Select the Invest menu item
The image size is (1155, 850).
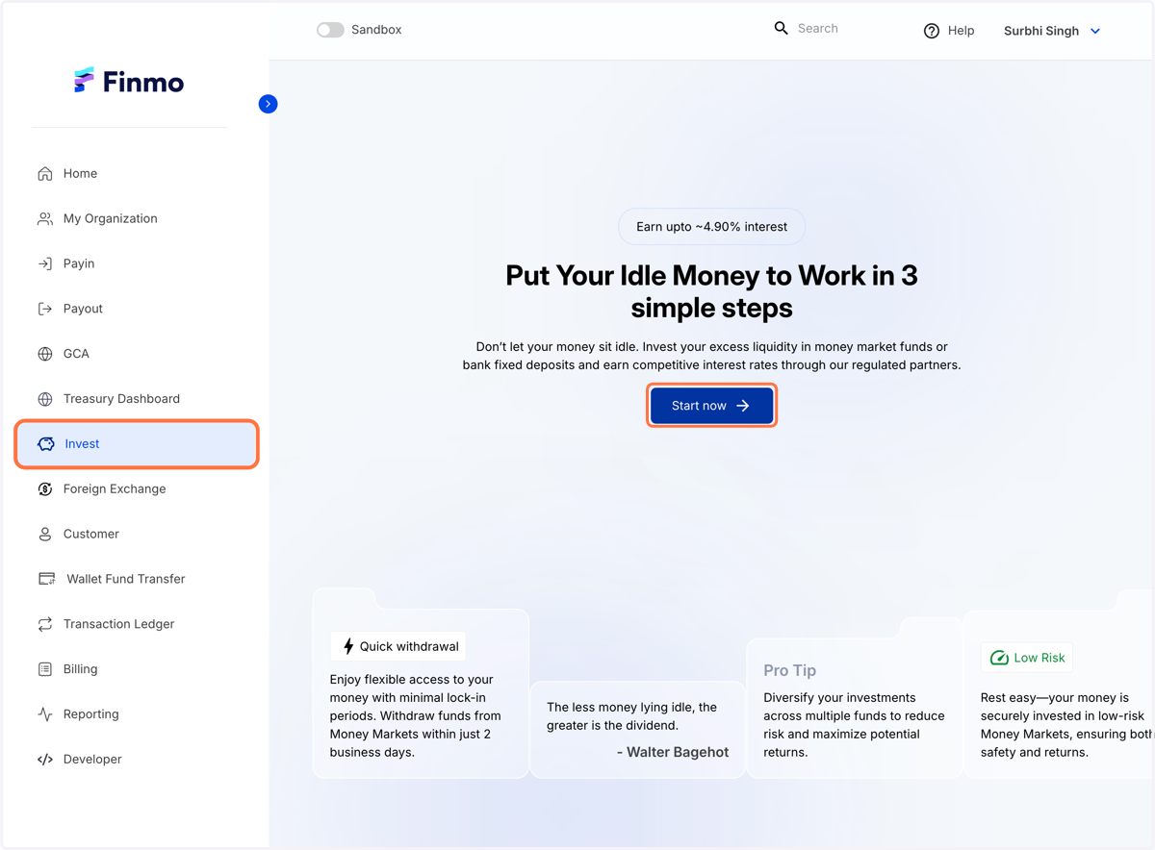point(137,444)
